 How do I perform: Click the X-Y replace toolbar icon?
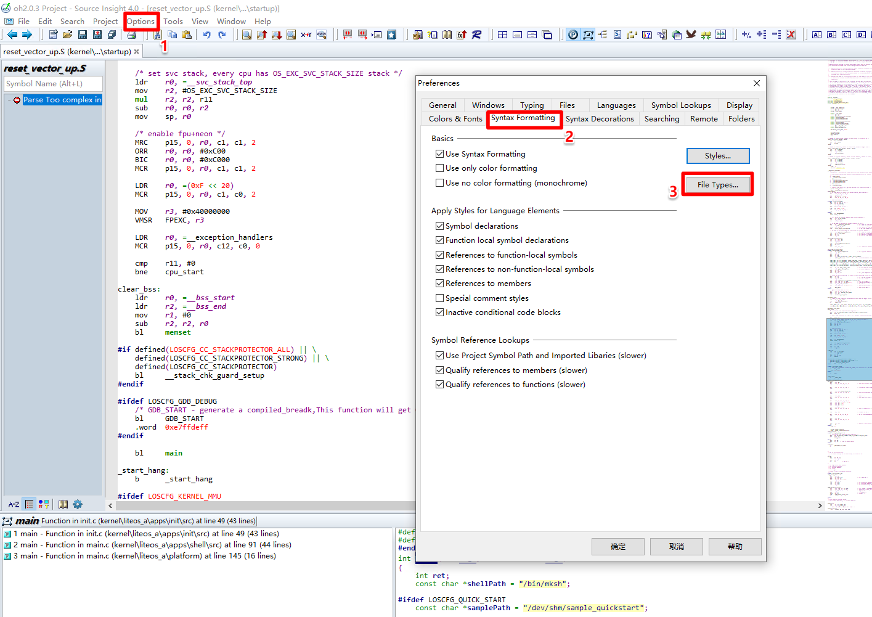click(306, 35)
